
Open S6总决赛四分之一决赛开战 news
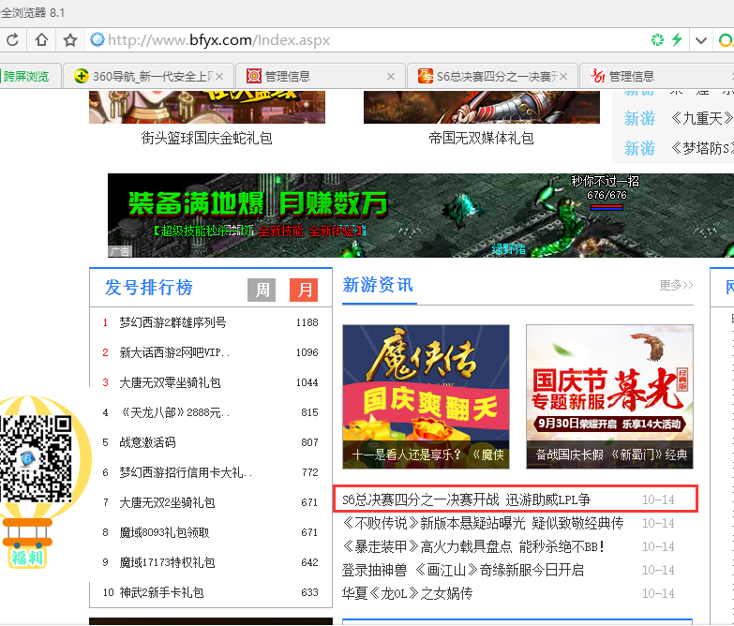point(466,499)
